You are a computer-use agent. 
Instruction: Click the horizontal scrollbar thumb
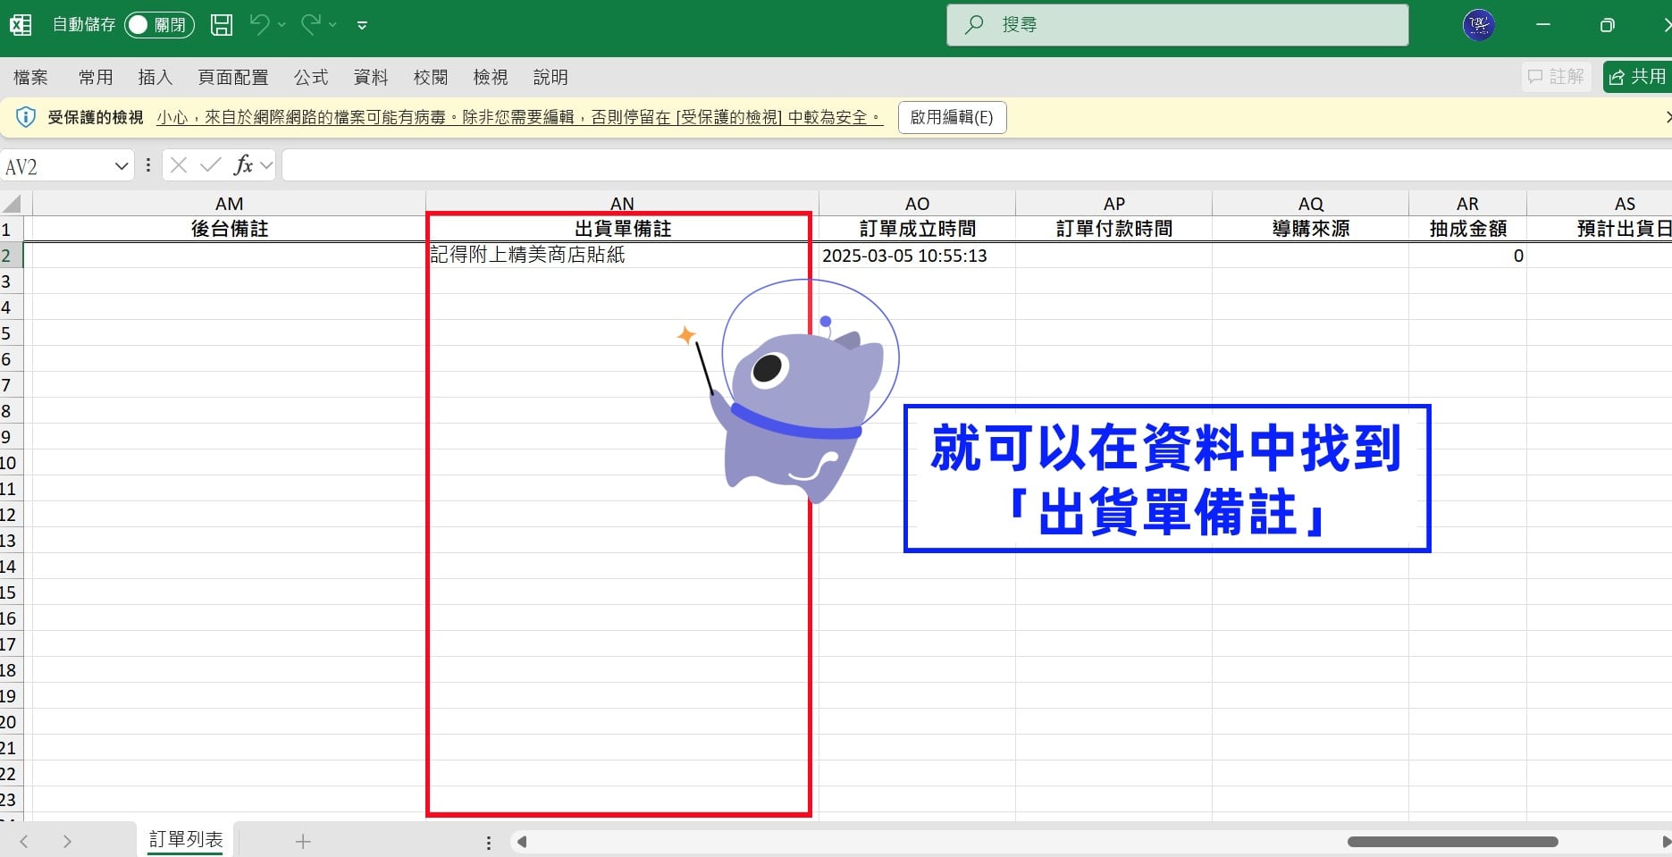(1453, 842)
